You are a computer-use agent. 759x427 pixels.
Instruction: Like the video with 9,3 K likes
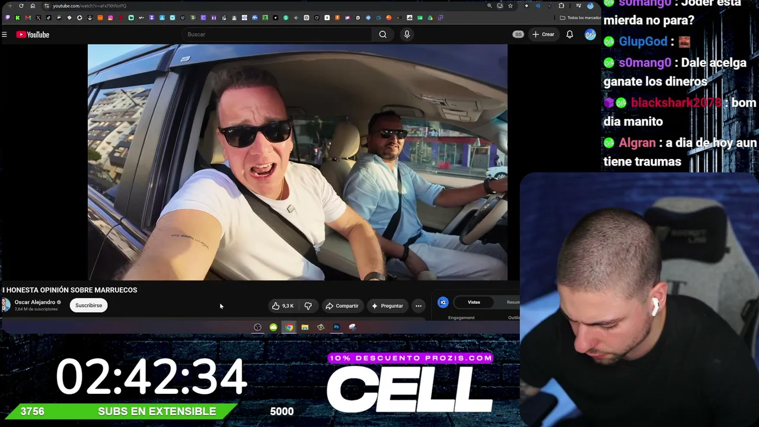click(283, 306)
